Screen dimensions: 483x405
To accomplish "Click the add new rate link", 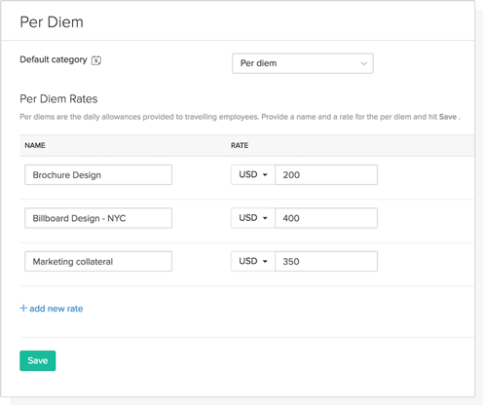I will coord(52,309).
